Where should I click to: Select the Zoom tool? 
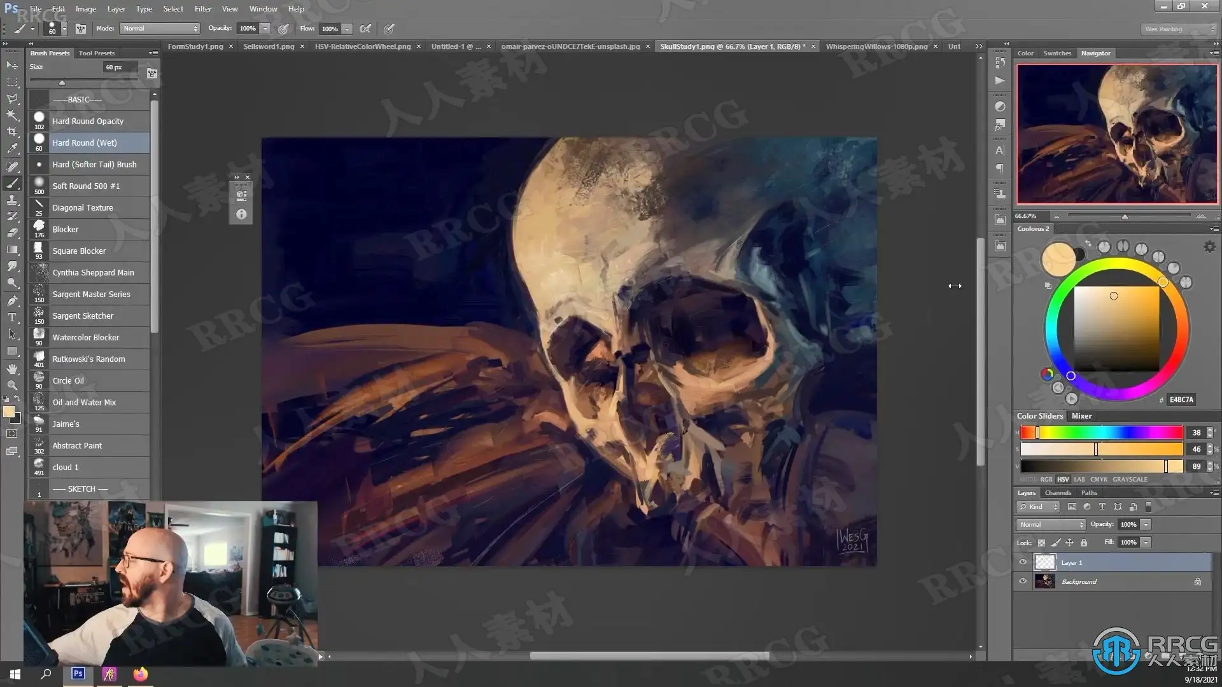point(12,385)
